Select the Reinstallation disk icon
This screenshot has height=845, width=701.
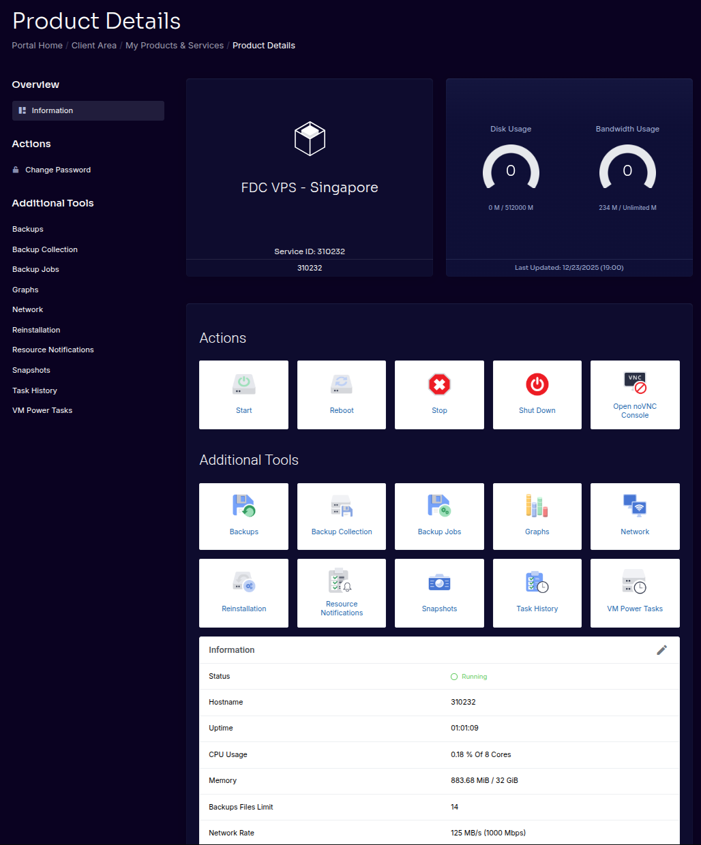pos(243,592)
